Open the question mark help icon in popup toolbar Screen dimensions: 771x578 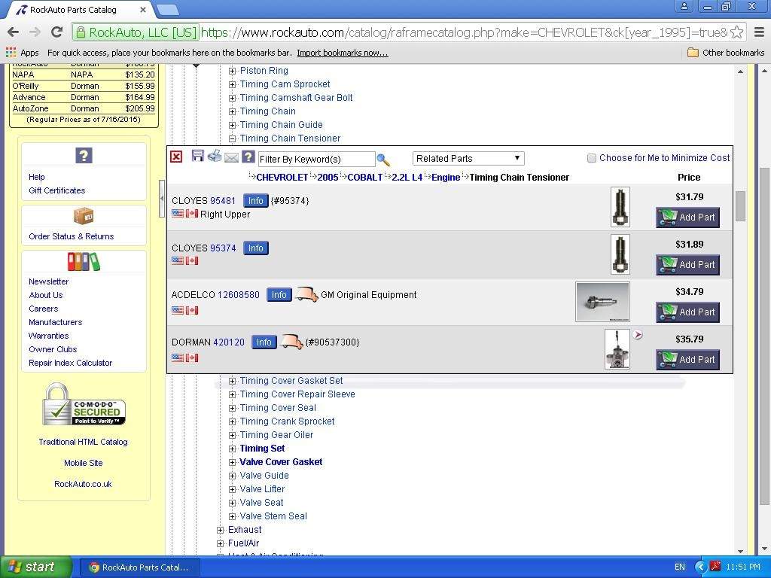[x=248, y=157]
